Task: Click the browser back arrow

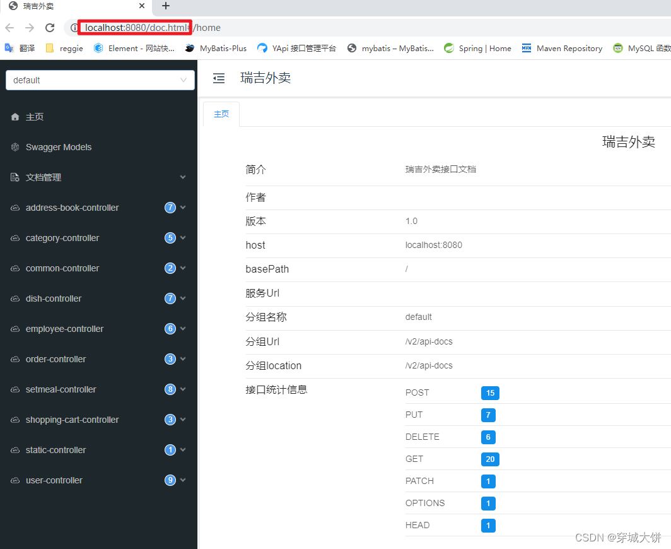Action: click(x=9, y=28)
